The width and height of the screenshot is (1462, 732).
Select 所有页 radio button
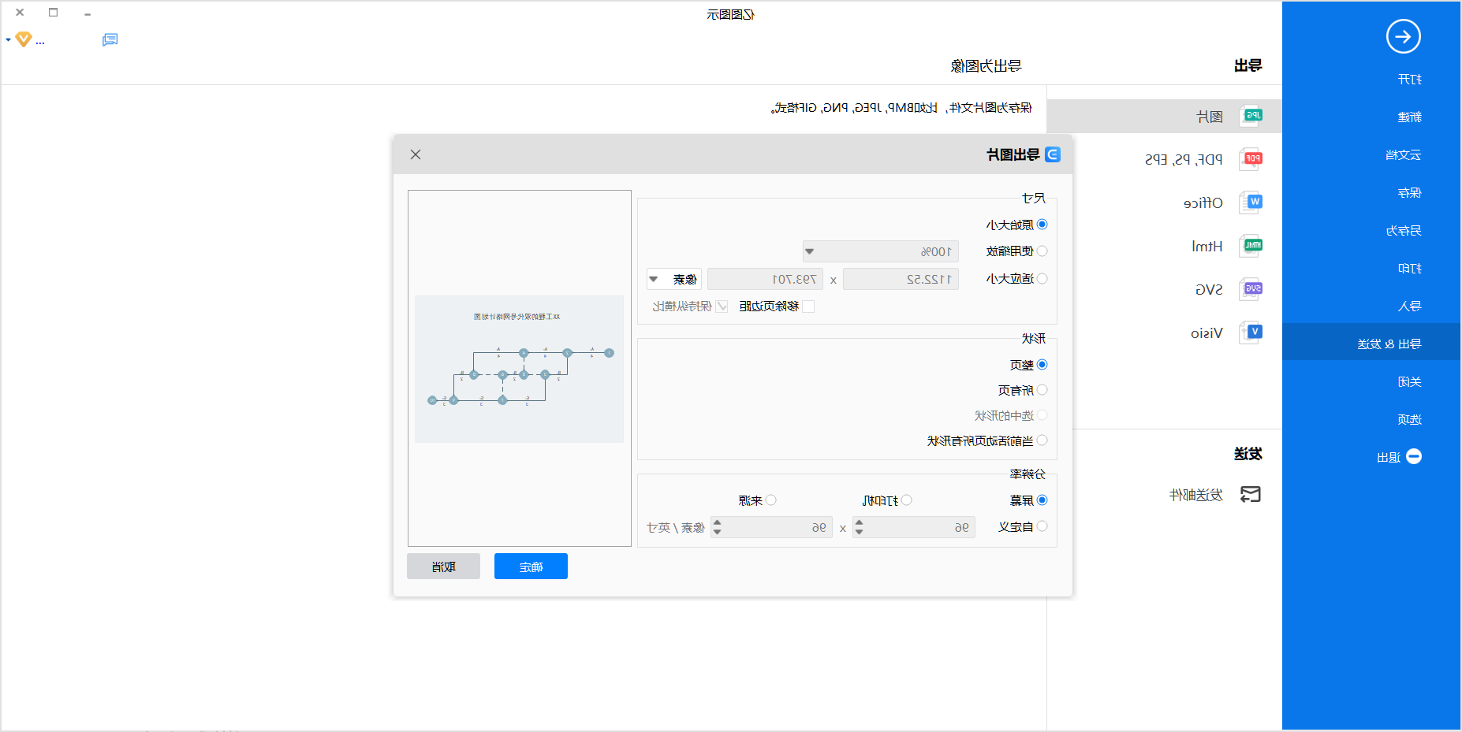click(1042, 390)
